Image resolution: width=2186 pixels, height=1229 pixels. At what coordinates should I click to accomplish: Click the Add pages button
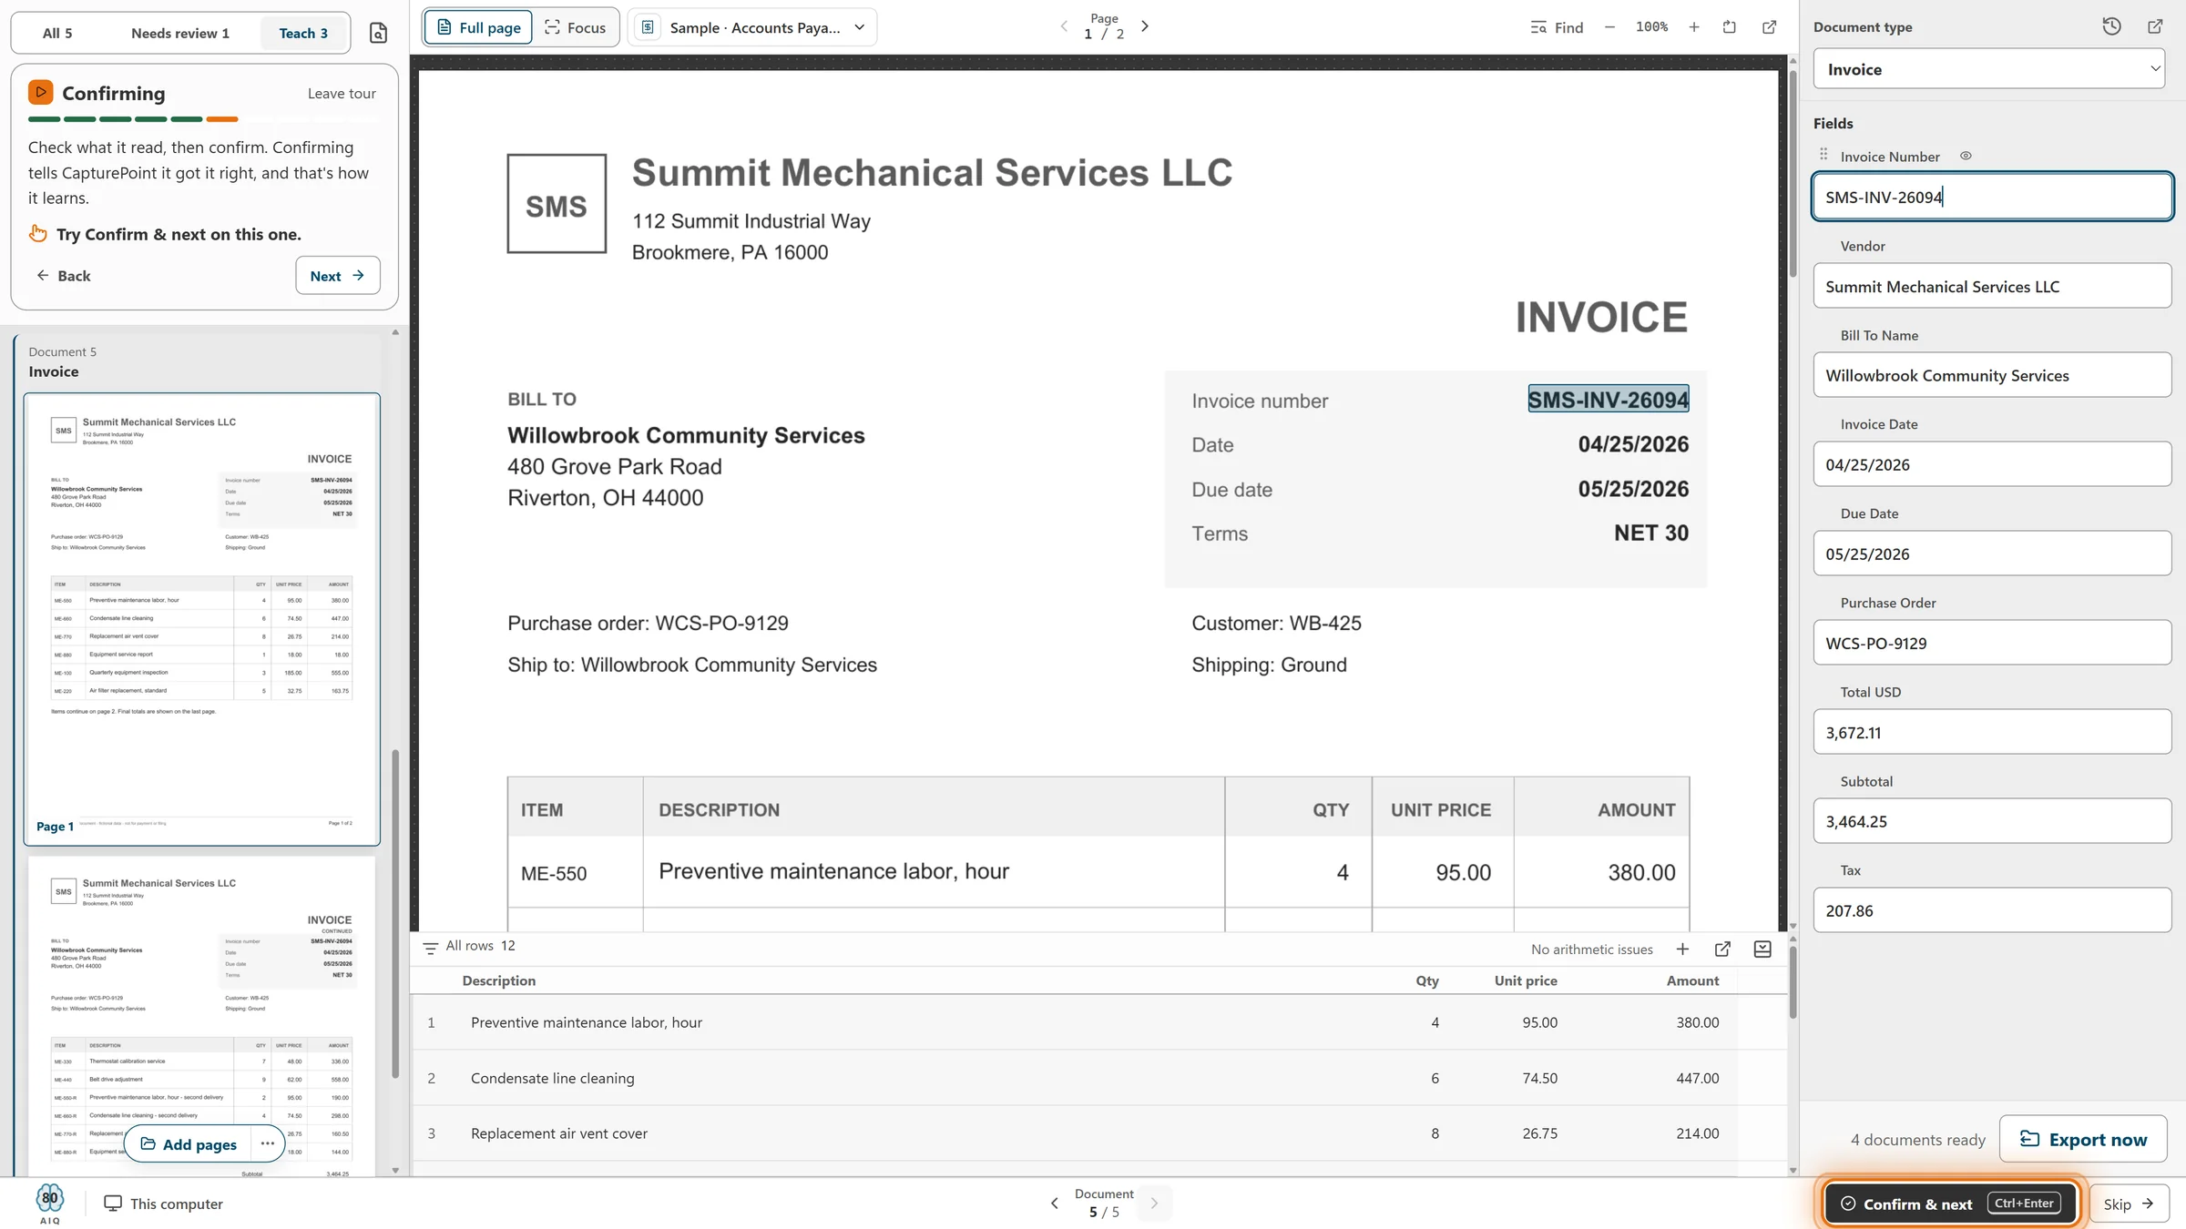189,1144
